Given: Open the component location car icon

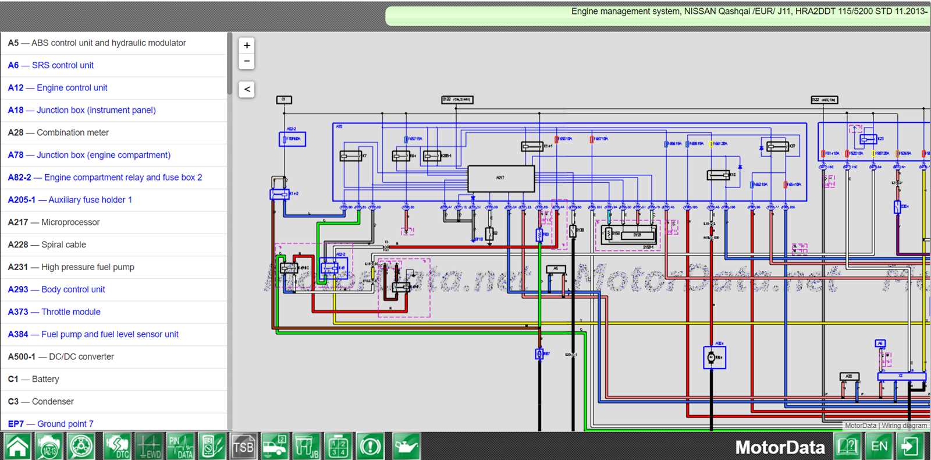Looking at the screenshot, I should pyautogui.click(x=275, y=447).
